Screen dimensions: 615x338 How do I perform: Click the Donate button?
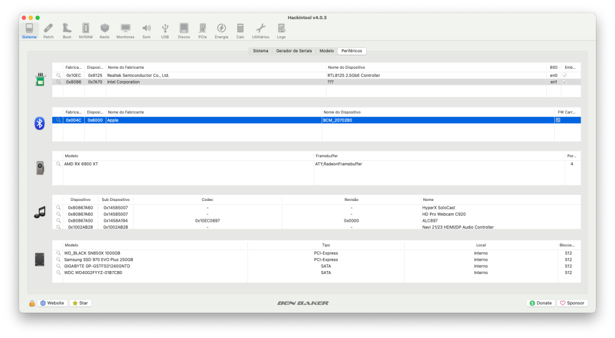pyautogui.click(x=541, y=303)
